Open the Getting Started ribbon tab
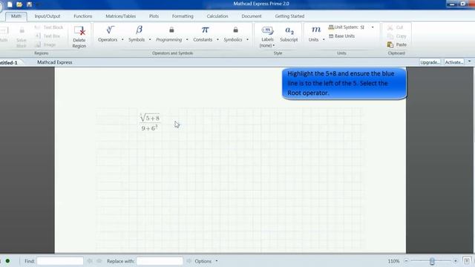The image size is (475, 267). coord(289,16)
